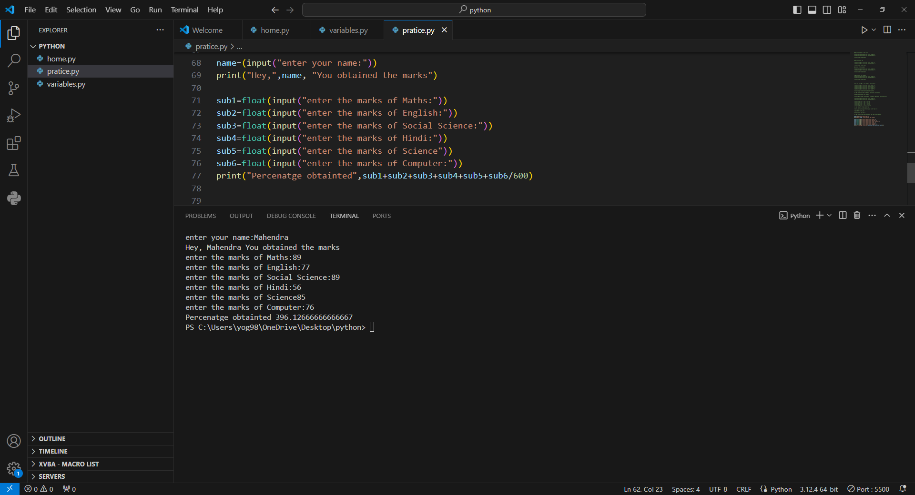Screen dimensions: 915x495
Task: Toggle the Primary Side Bar visibility
Action: click(797, 10)
